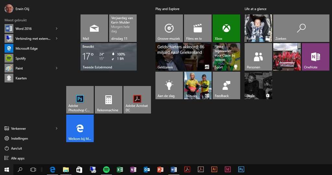The width and height of the screenshot is (332, 175).
Task: Expand the Word 2016 jump list arrow
Action: [x=56, y=29]
